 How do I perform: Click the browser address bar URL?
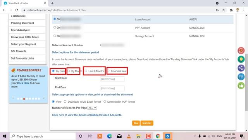(57, 10)
